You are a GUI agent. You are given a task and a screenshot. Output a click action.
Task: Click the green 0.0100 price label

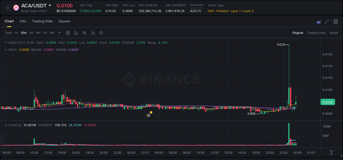tap(328, 102)
